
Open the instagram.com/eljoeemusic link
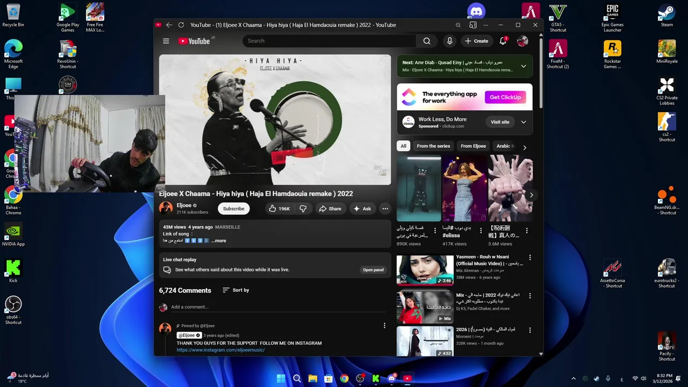pos(220,350)
